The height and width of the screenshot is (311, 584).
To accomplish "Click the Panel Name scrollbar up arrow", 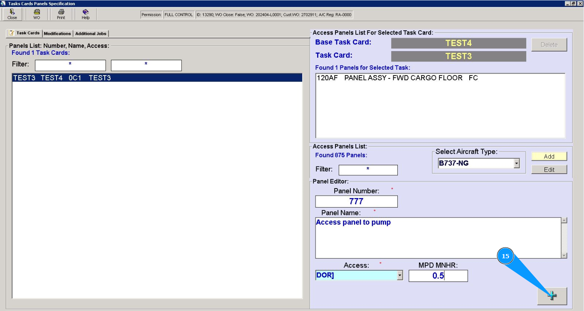I will coord(564,220).
